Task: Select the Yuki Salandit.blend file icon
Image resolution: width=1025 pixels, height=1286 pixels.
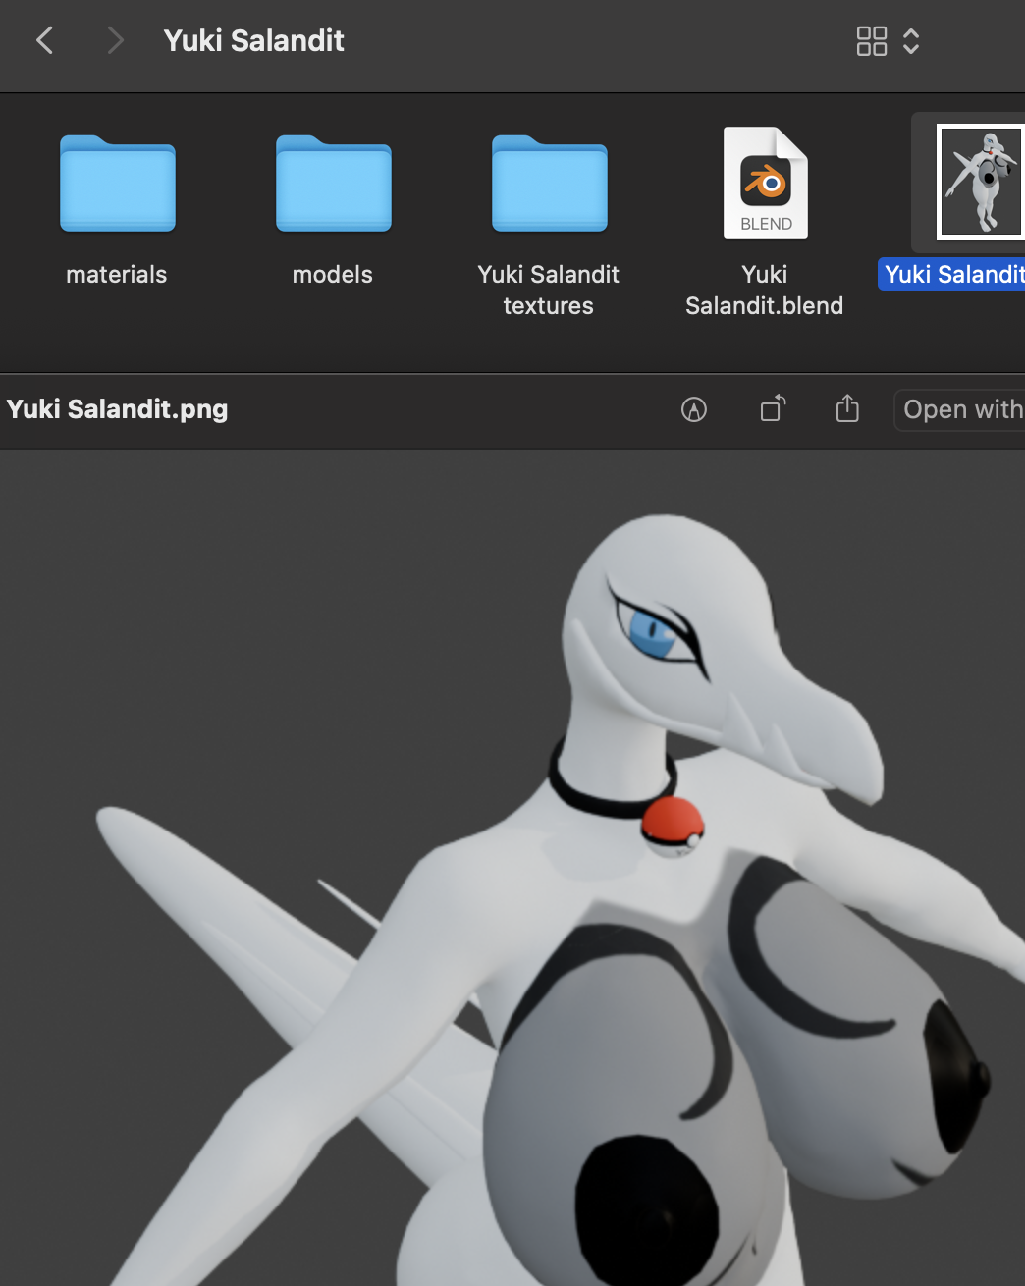Action: [766, 183]
